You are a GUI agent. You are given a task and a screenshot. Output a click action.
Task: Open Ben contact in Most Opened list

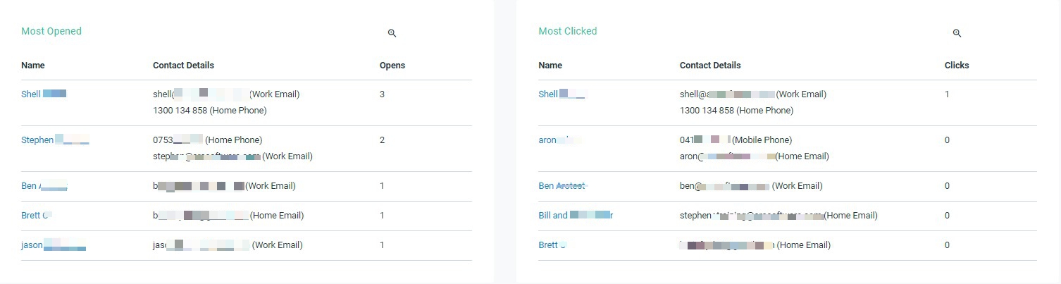click(x=44, y=186)
